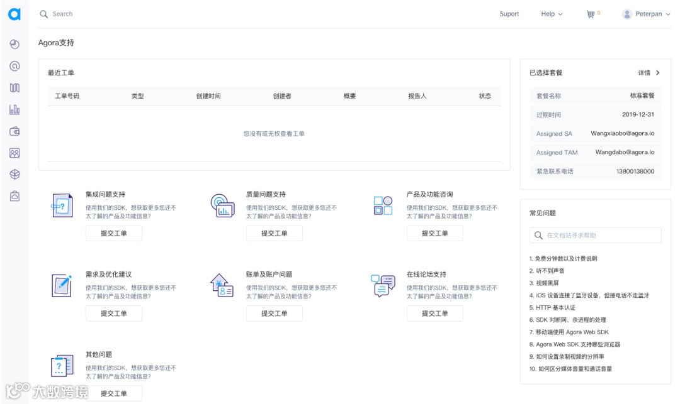Click the magnifier icon in 常见问题 search

tap(538, 236)
